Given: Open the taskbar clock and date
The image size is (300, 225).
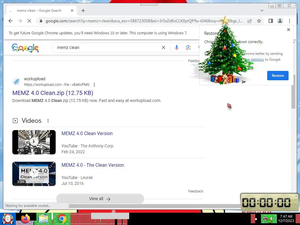Looking at the screenshot, I should (x=286, y=219).
